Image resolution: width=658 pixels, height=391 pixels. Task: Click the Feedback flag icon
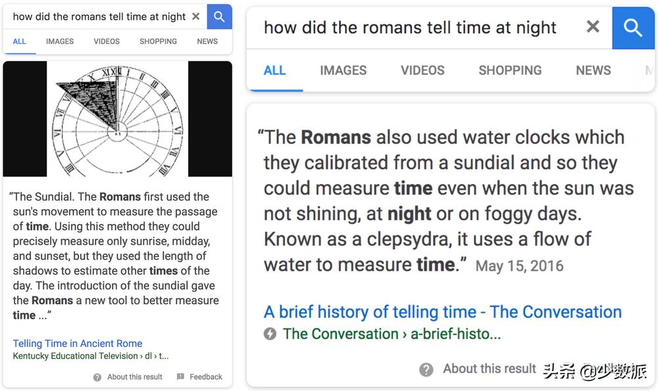pyautogui.click(x=180, y=377)
